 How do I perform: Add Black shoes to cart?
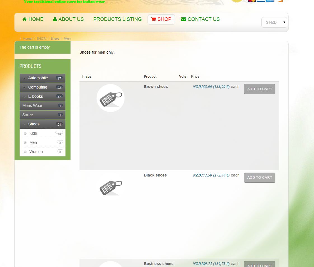[x=259, y=177]
